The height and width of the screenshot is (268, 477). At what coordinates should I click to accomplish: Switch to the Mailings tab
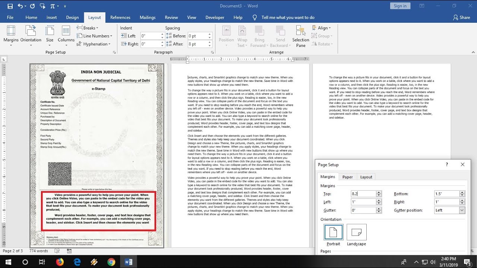click(148, 17)
